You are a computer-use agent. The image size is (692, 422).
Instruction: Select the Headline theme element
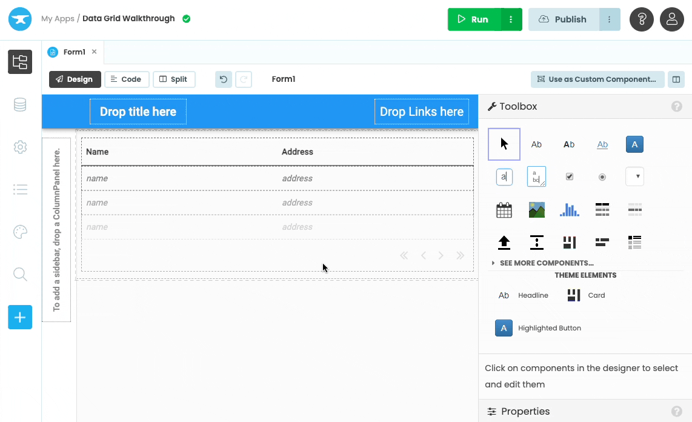524,295
